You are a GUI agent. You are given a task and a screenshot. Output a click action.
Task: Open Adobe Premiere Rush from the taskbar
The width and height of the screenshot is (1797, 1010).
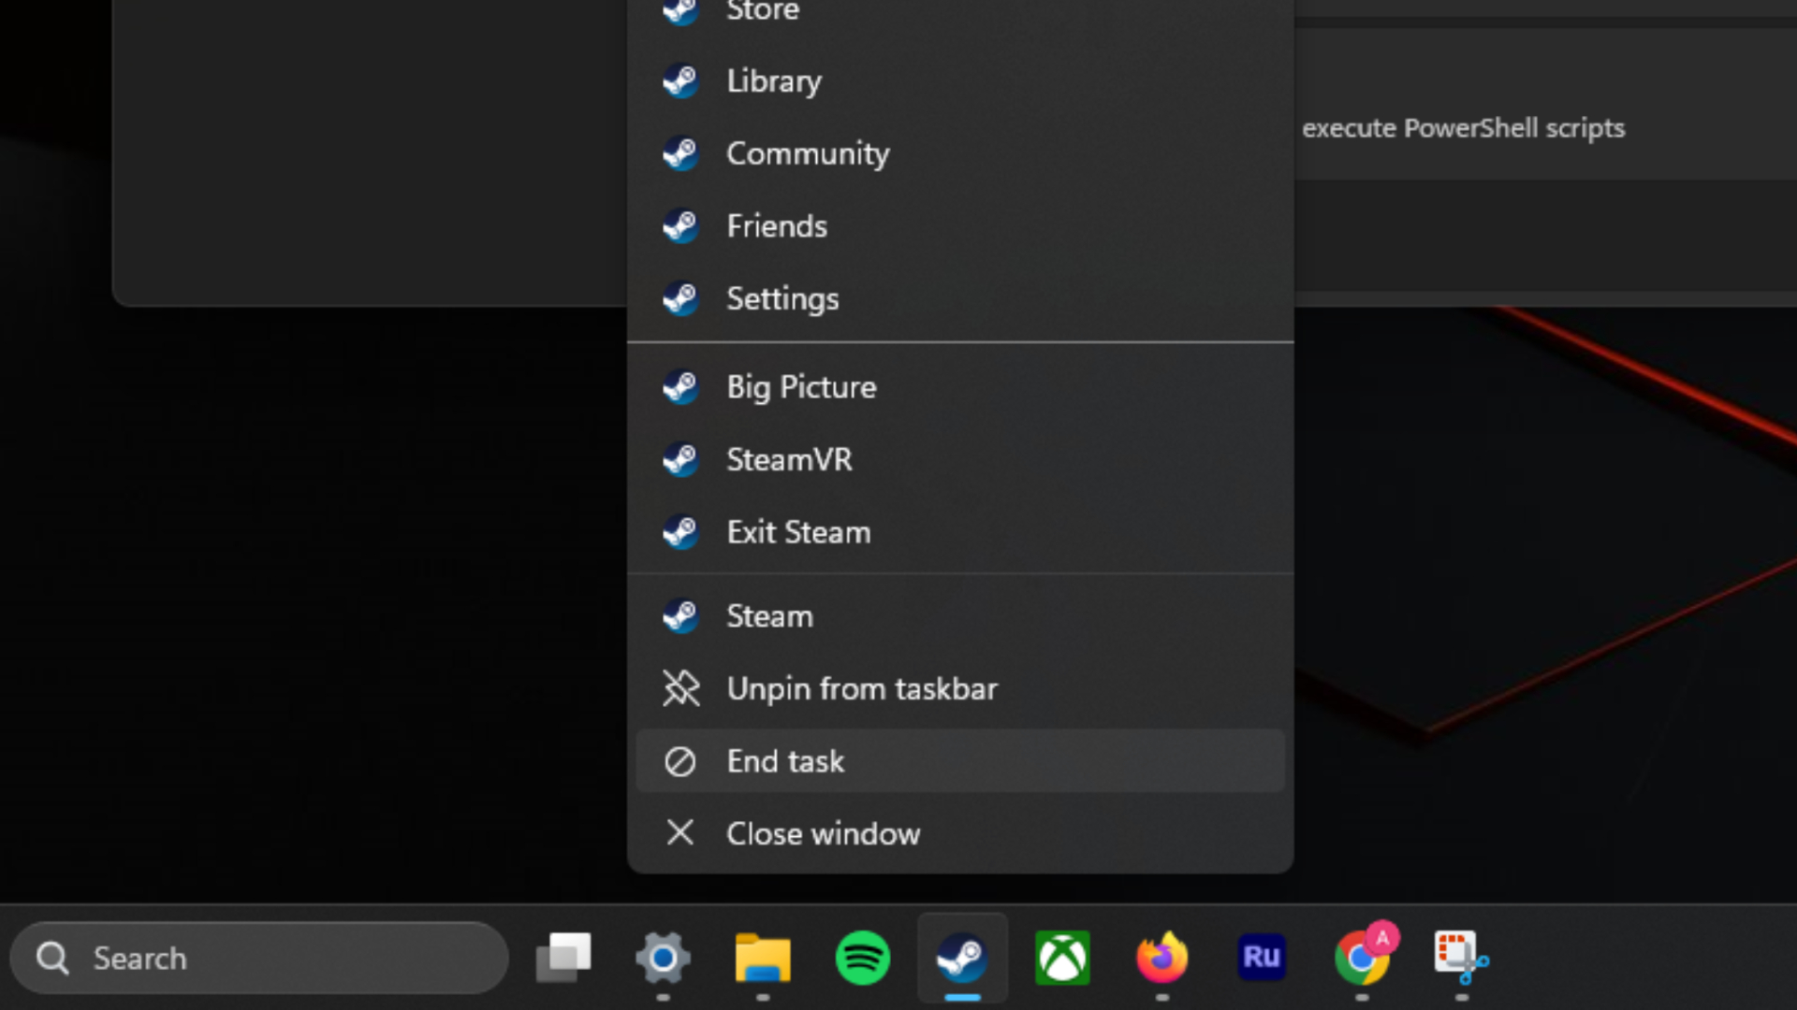[x=1262, y=958]
